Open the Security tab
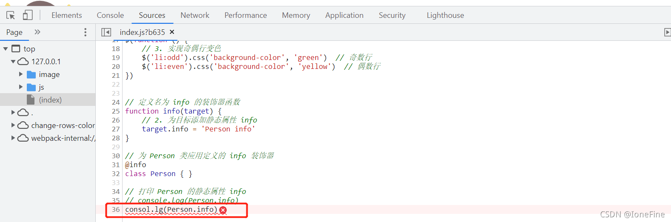Image resolution: width=671 pixels, height=222 pixels. [392, 15]
